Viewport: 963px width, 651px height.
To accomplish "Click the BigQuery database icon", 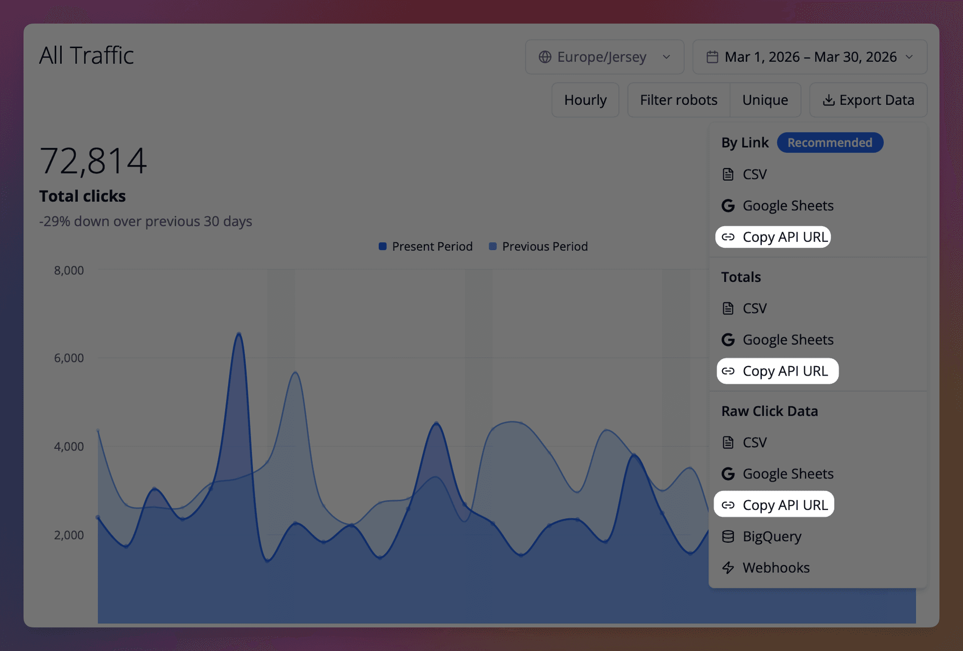I will click(728, 536).
